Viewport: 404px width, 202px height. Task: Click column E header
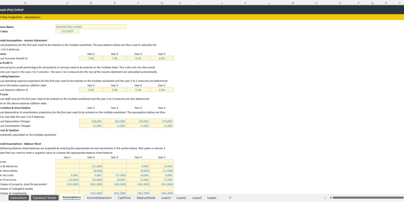pyautogui.click(x=114, y=3)
